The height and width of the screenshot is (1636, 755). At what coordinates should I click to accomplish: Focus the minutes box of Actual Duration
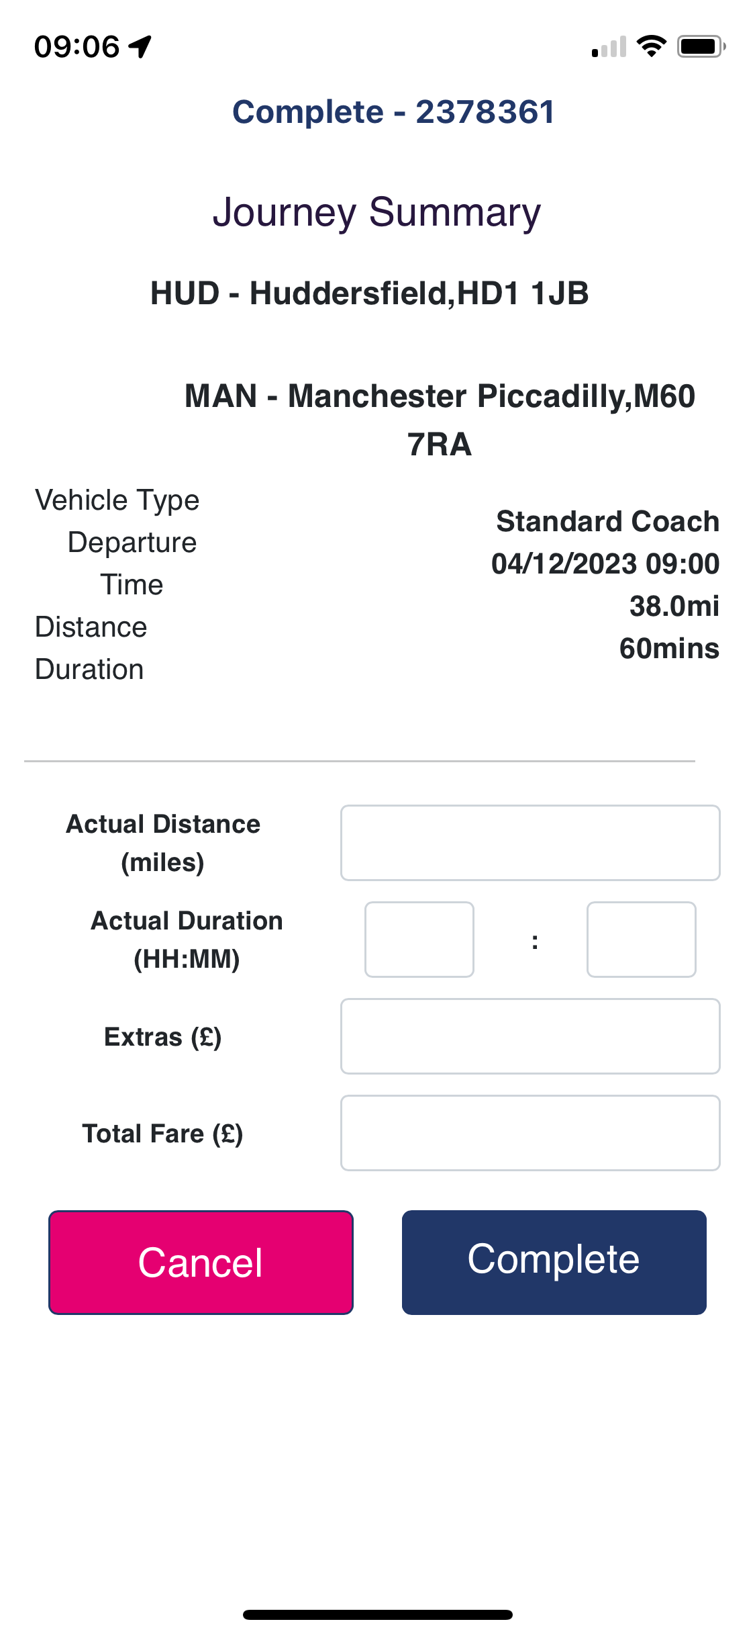[x=641, y=940]
